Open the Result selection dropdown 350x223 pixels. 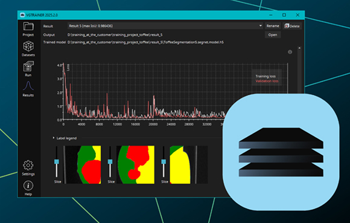tap(165, 26)
